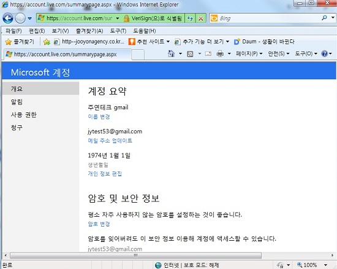The width and height of the screenshot is (337, 269).
Task: Click the printer icon
Action: point(220,53)
